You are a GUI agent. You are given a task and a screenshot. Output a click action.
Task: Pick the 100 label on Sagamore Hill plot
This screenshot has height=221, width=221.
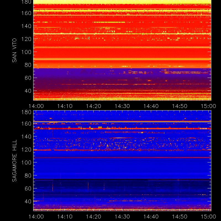(x=26, y=162)
